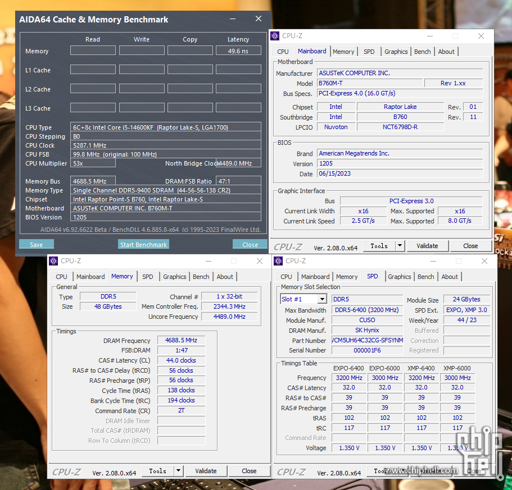Screen dimensions: 512x490
Task: Switch to the CPU tab in the SPD window
Action: (286, 277)
